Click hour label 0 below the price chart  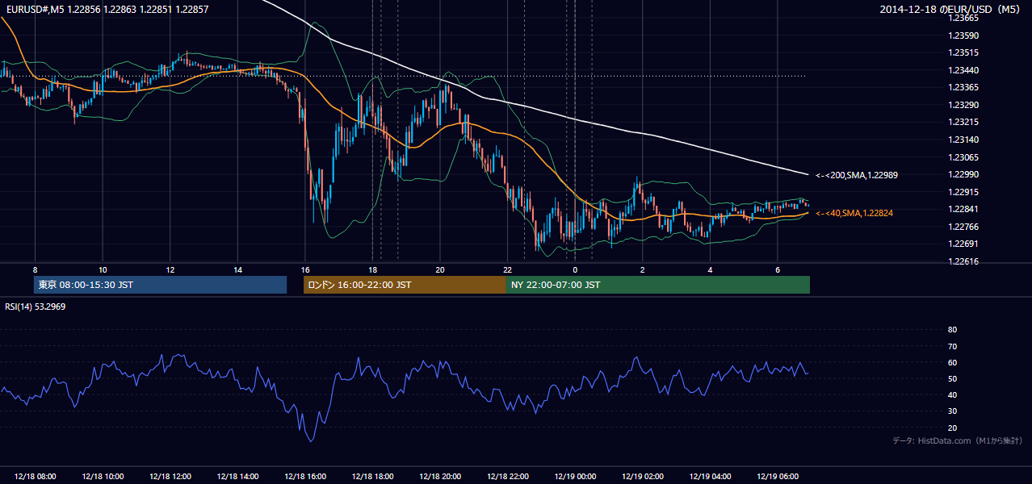click(575, 269)
